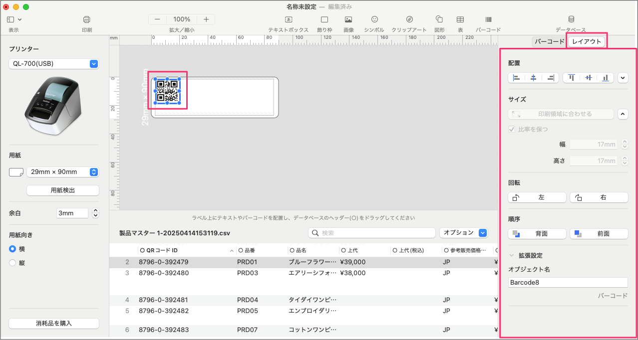Open the options (オプション) dropdown
The height and width of the screenshot is (340, 638).
(463, 233)
